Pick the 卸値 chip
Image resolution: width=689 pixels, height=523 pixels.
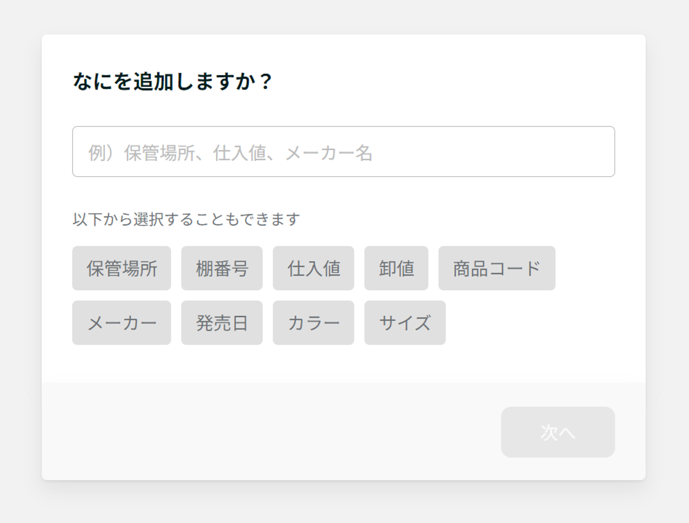(396, 268)
